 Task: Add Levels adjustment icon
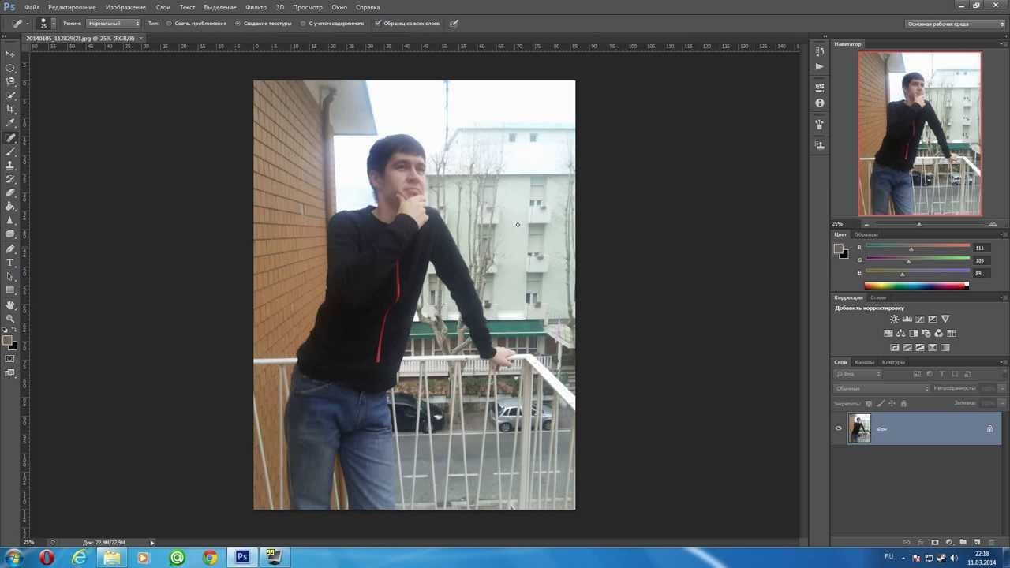pos(907,319)
